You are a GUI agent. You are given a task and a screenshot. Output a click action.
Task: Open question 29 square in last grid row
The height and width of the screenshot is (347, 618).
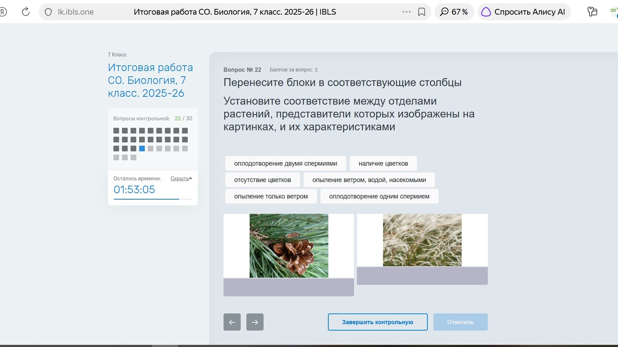125,157
